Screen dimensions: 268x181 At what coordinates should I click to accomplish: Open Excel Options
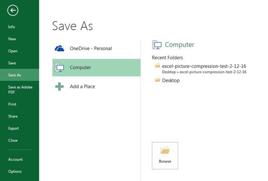click(x=15, y=172)
